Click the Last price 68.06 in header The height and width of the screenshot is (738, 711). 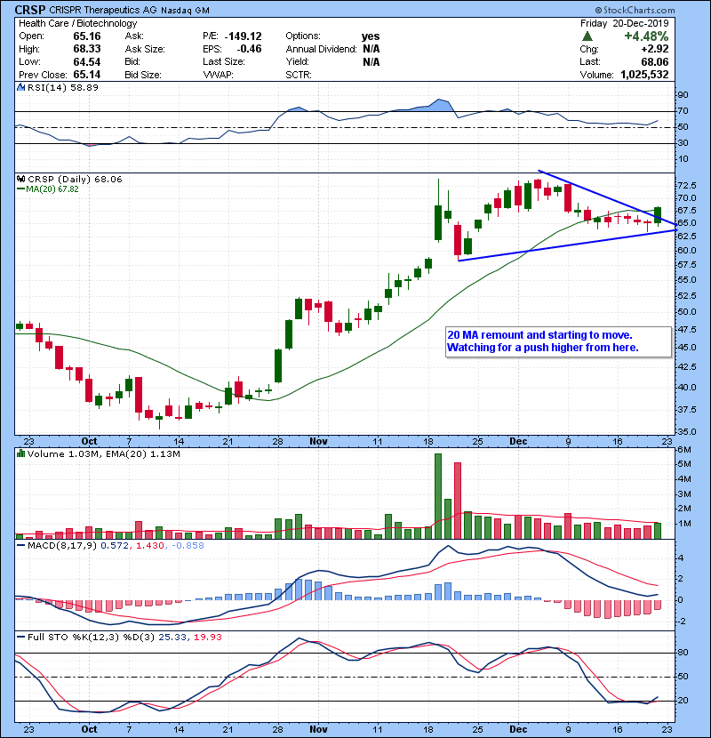click(655, 61)
